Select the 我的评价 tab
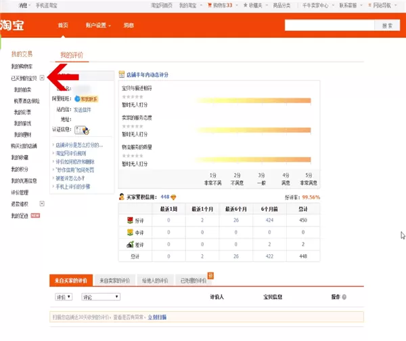Image resolution: width=406 pixels, height=341 pixels. click(72, 55)
